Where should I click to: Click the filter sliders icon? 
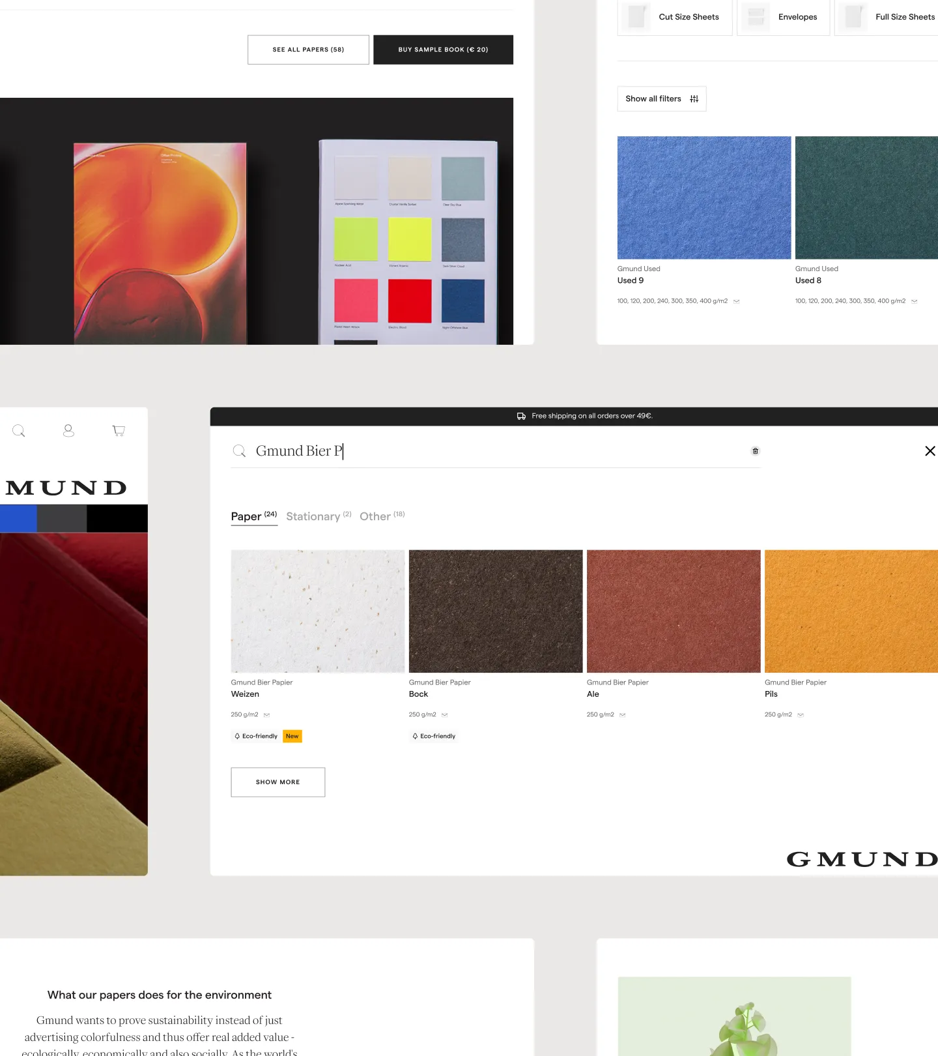(694, 99)
